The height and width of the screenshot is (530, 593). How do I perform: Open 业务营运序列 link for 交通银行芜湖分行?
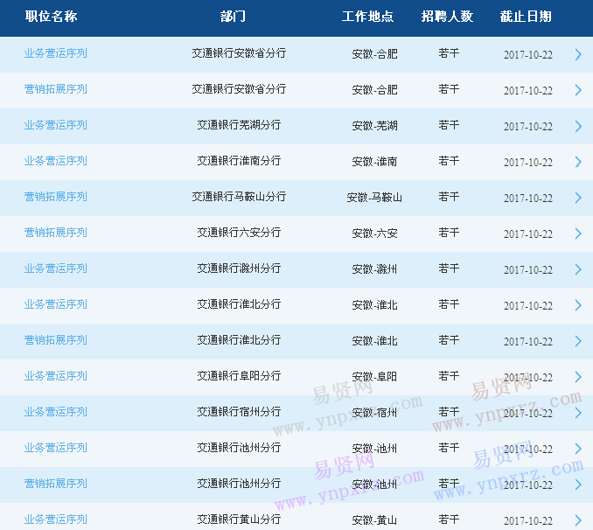click(56, 125)
